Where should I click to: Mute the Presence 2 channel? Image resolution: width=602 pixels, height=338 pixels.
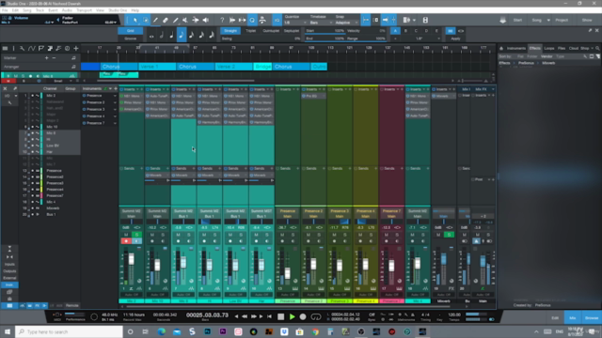tap(309, 235)
